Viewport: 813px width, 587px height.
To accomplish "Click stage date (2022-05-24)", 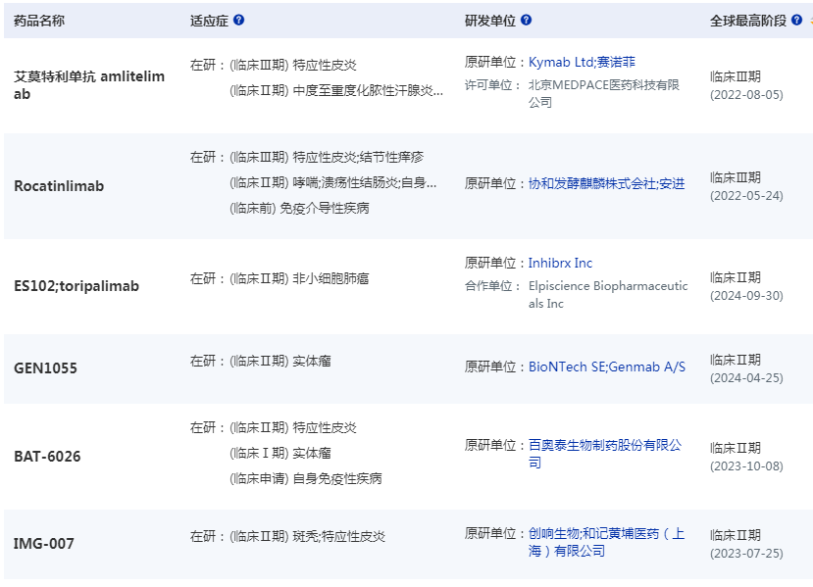I will [x=746, y=196].
